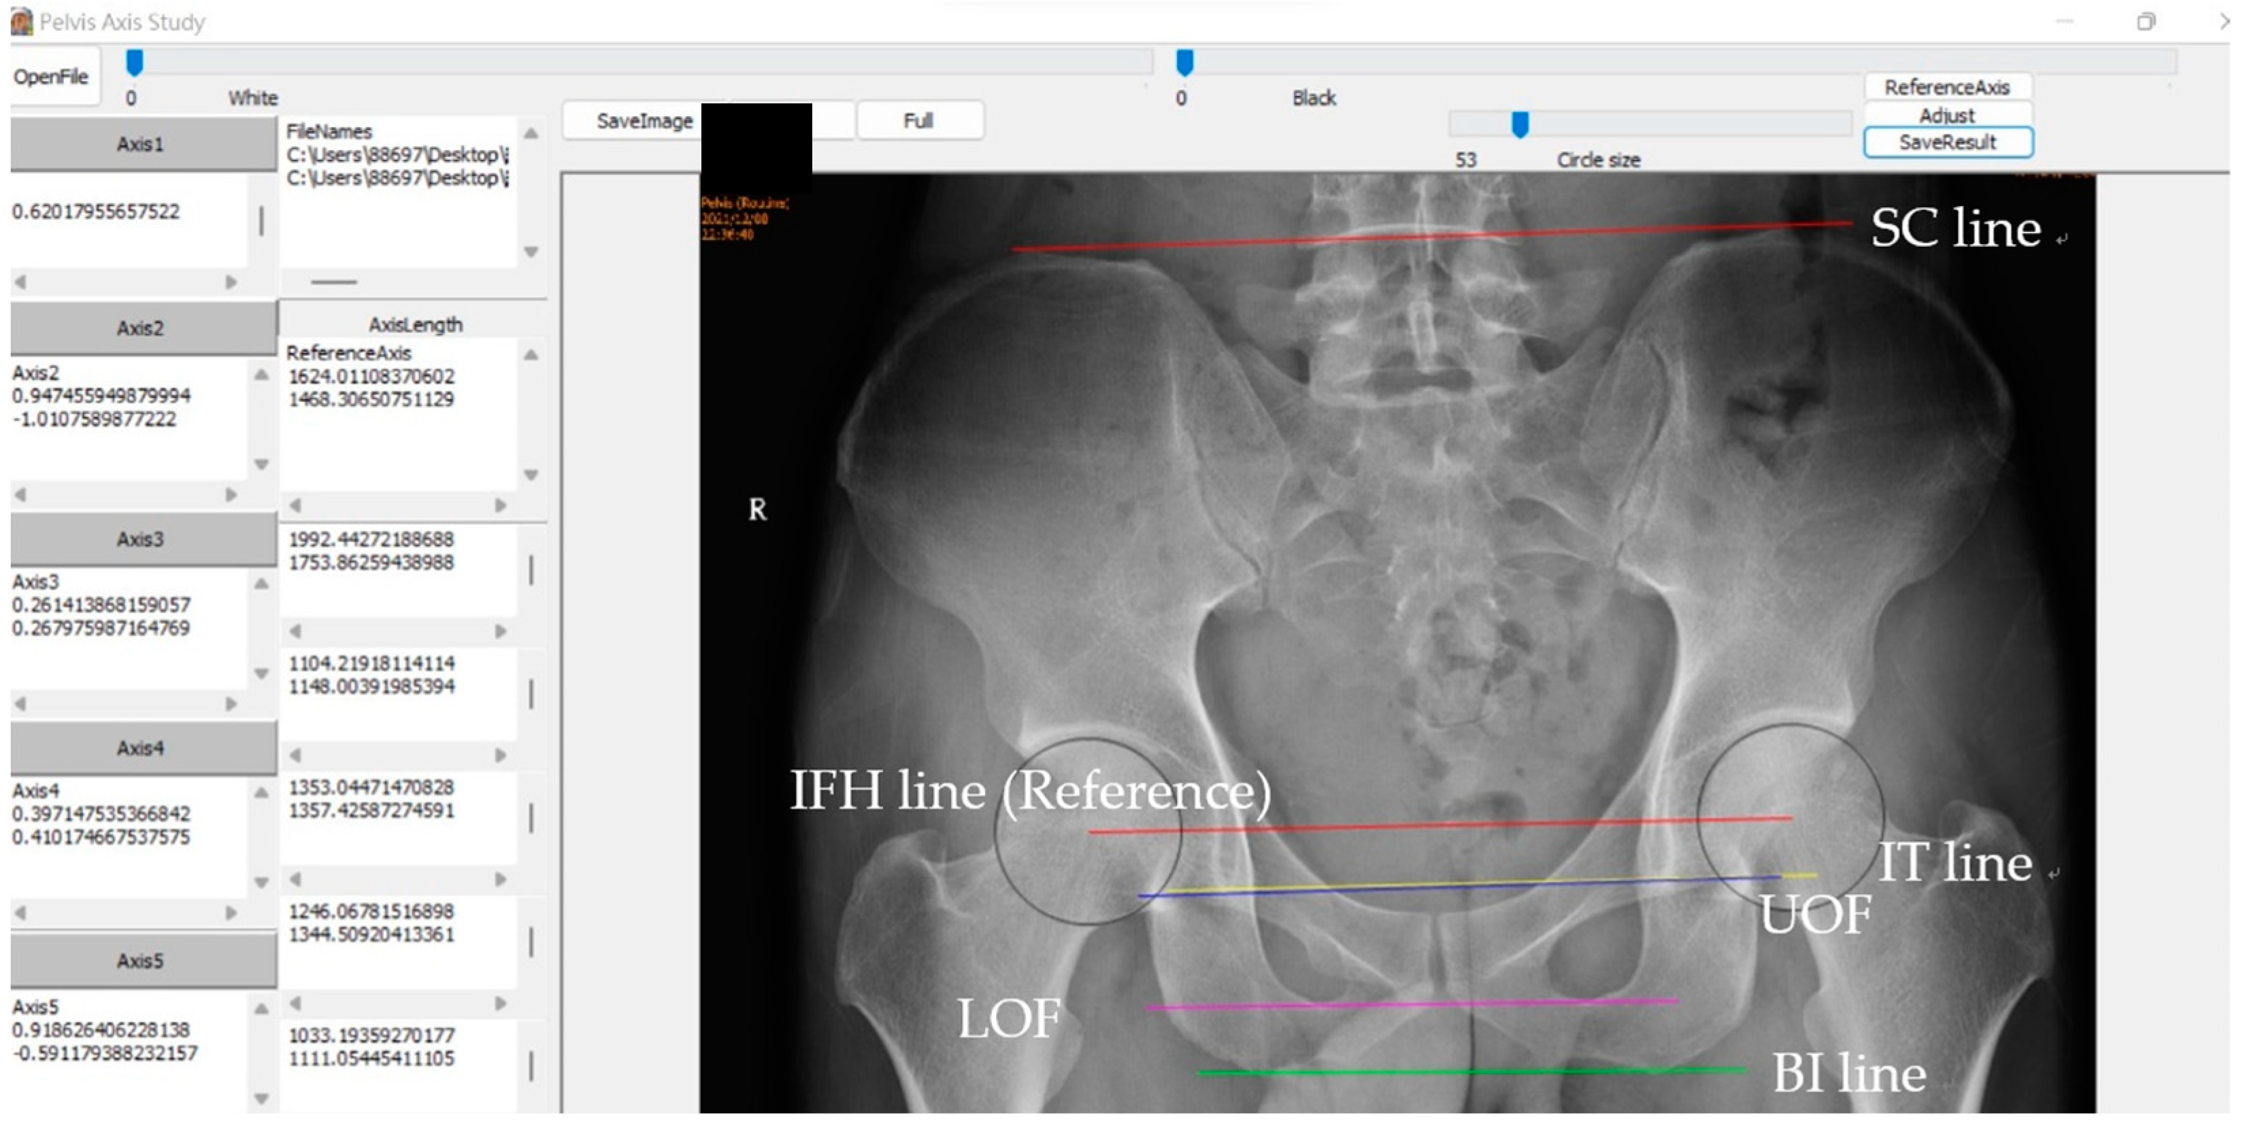Click the Pelvis Axis Study app icon

tap(21, 21)
